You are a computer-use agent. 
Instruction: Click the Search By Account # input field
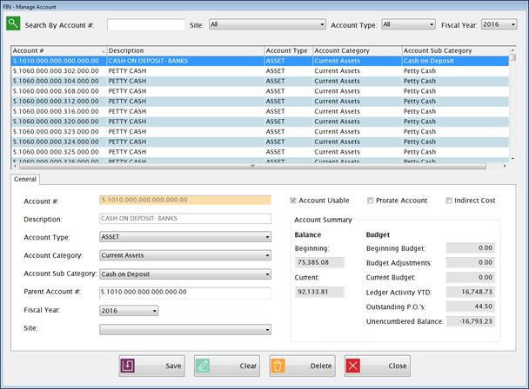pos(146,25)
